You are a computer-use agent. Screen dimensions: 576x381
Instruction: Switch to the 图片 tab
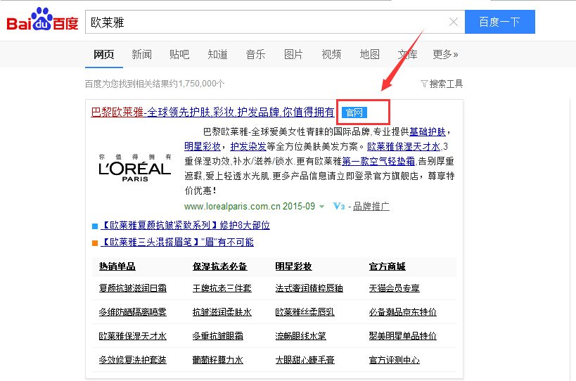click(x=293, y=54)
